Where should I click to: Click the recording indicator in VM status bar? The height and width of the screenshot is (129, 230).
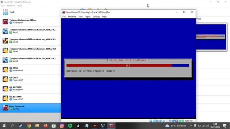tap(173, 121)
